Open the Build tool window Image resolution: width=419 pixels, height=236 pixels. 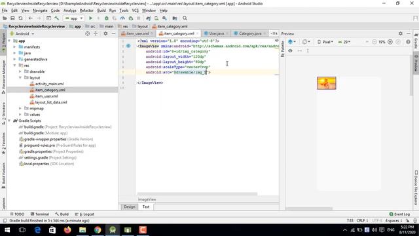pyautogui.click(x=62, y=214)
